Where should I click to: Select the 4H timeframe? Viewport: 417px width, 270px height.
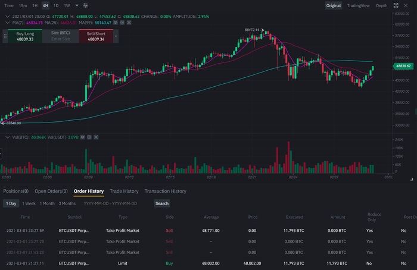[x=45, y=5]
